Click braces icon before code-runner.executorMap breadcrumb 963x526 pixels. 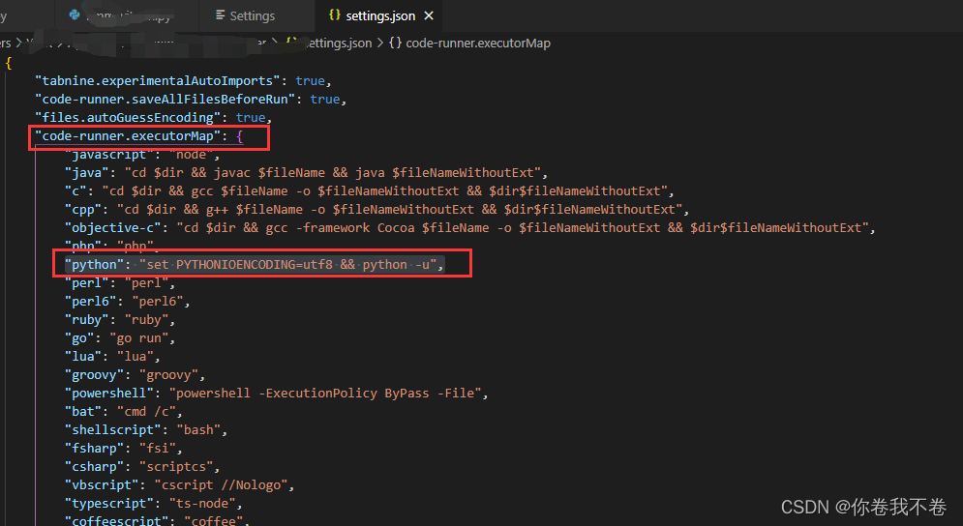tap(395, 43)
